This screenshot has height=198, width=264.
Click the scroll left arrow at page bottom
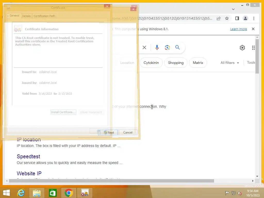7,181
